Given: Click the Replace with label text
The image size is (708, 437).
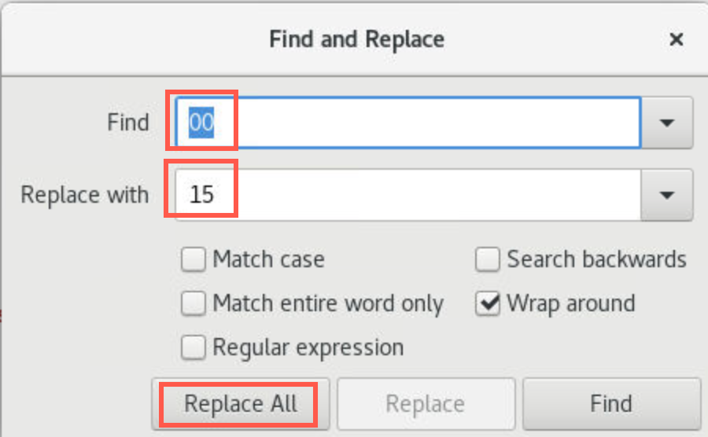Looking at the screenshot, I should coord(85,195).
